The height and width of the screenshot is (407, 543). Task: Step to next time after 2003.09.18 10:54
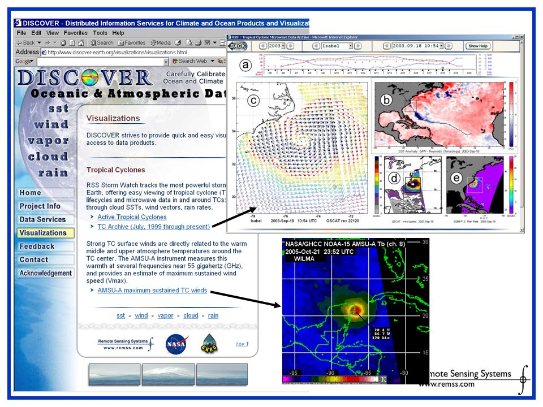coord(449,46)
